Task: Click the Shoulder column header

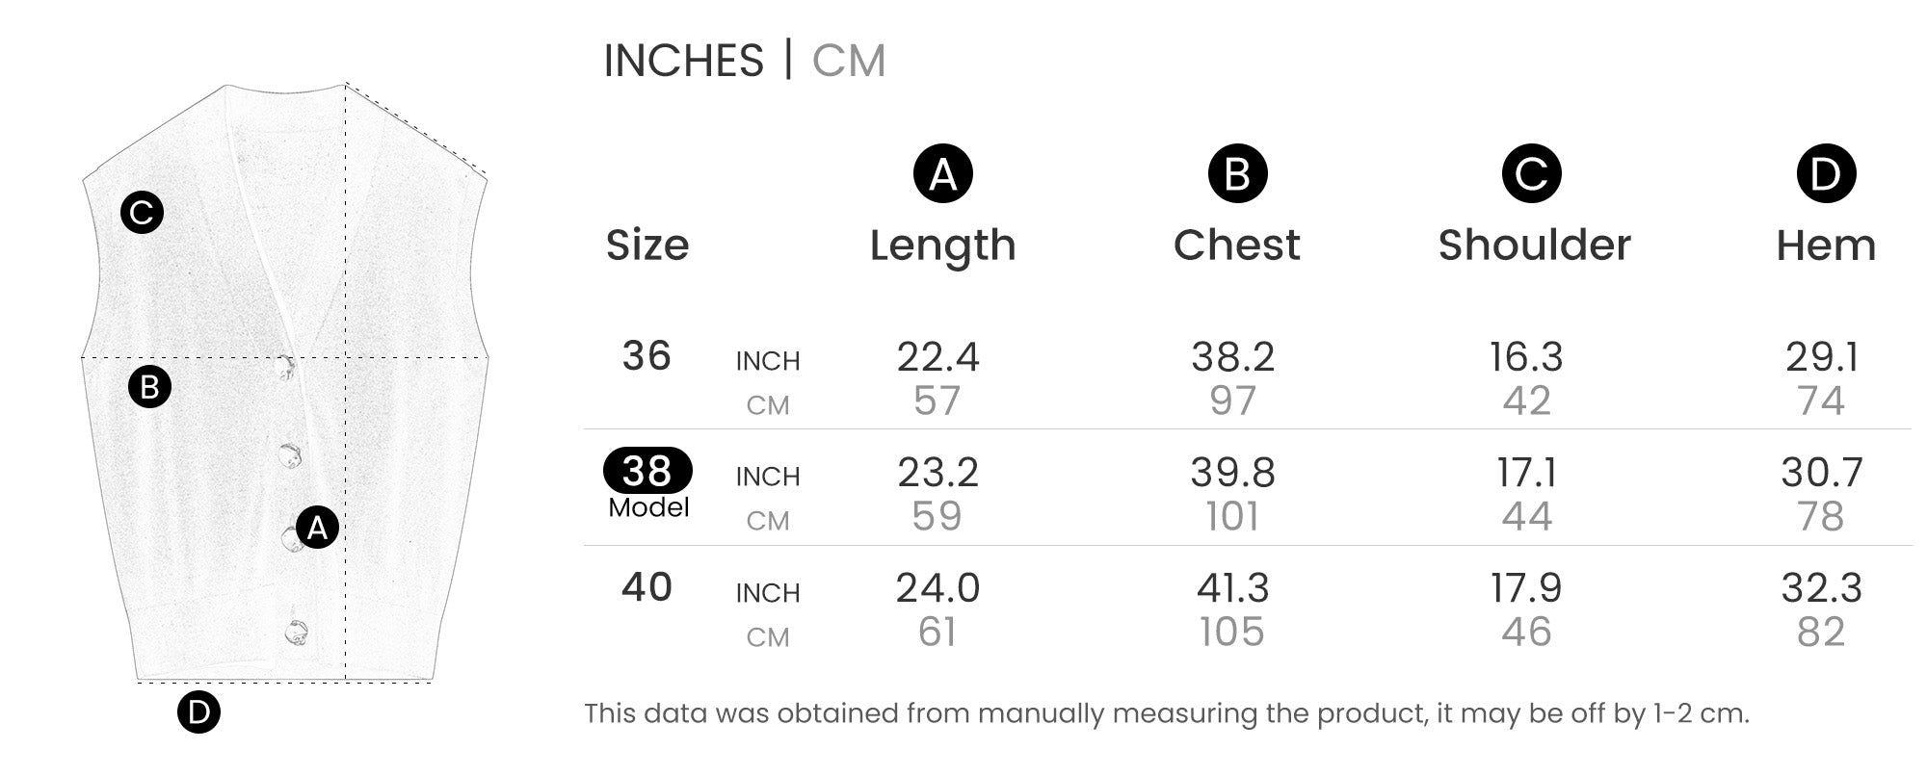Action: click(1534, 246)
